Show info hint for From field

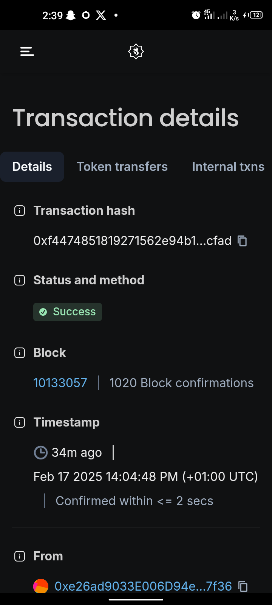click(x=20, y=556)
